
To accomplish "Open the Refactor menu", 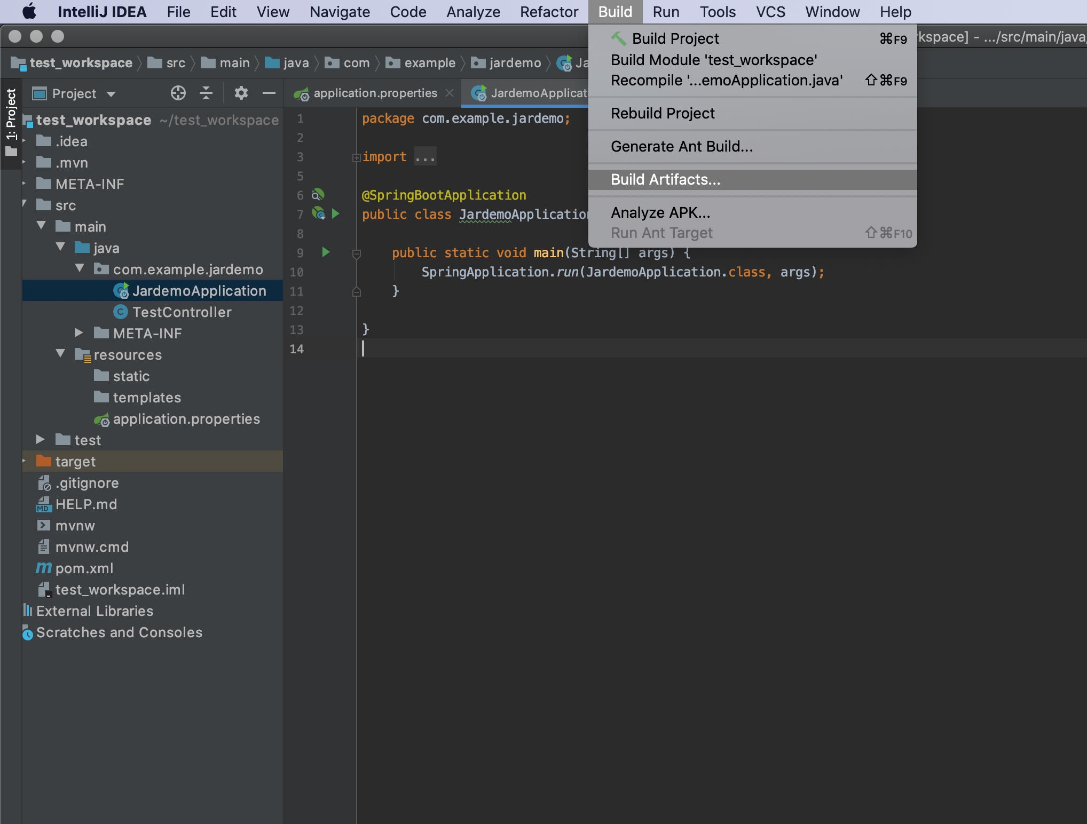I will (549, 12).
